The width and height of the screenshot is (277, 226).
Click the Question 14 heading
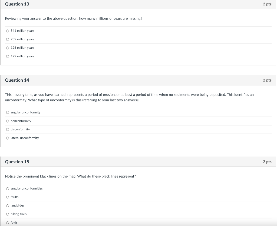(x=17, y=80)
